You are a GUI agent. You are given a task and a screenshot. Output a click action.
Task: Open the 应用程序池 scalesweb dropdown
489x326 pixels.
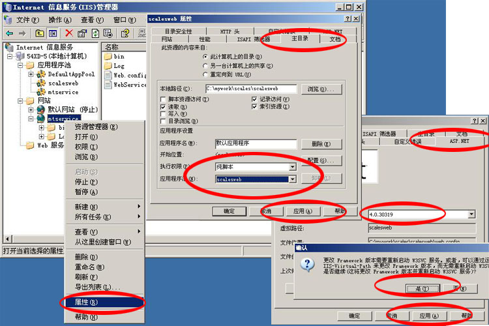click(292, 179)
